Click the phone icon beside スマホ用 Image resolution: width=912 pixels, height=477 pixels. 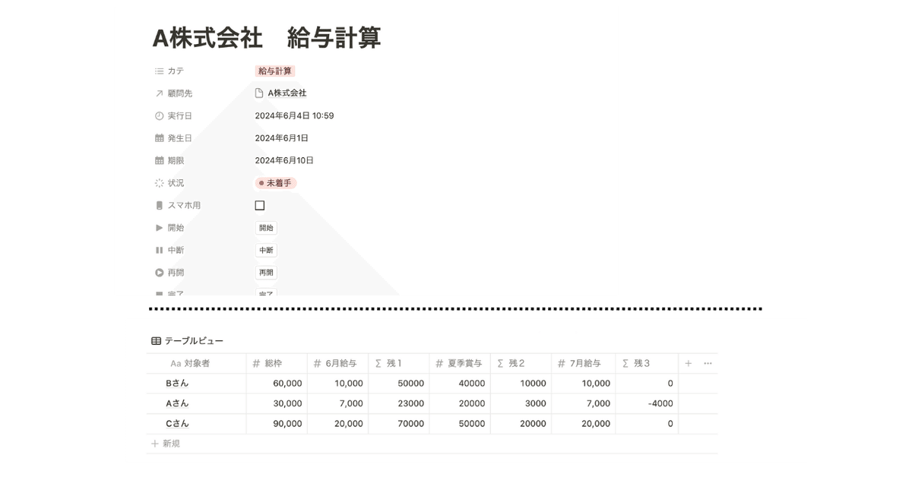tap(159, 205)
